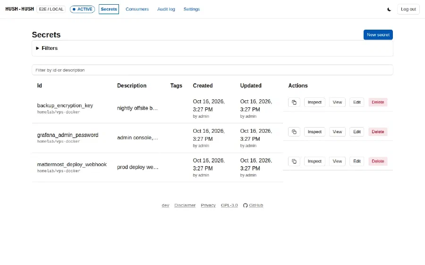Open the Disclaimer footer link

[185, 205]
